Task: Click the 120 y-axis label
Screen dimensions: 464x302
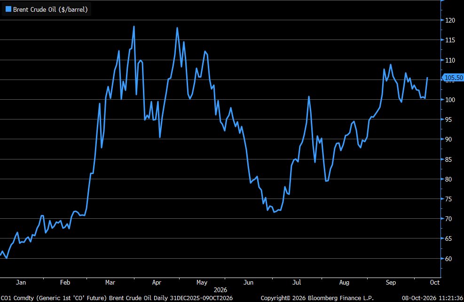Action: point(450,20)
